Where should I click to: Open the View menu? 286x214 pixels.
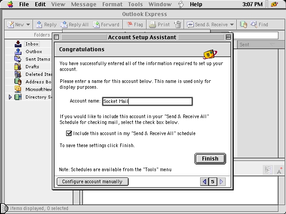58,4
